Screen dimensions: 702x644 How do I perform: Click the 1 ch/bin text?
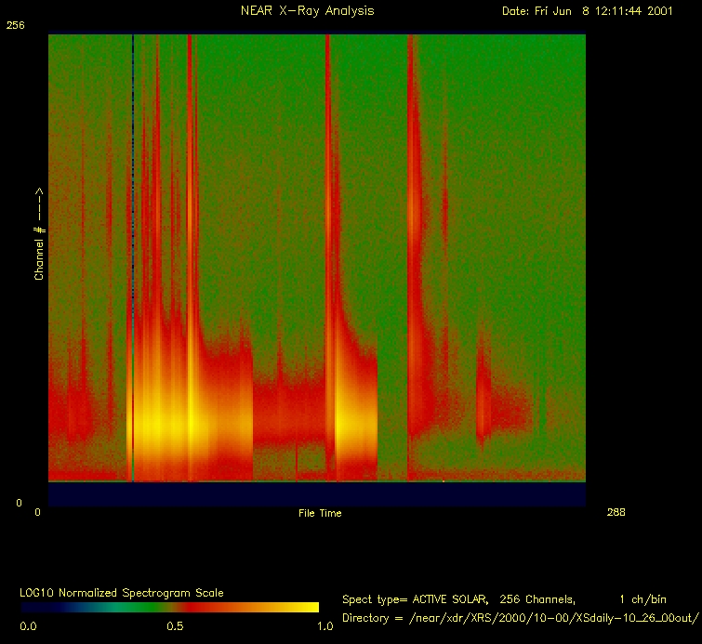pyautogui.click(x=642, y=599)
